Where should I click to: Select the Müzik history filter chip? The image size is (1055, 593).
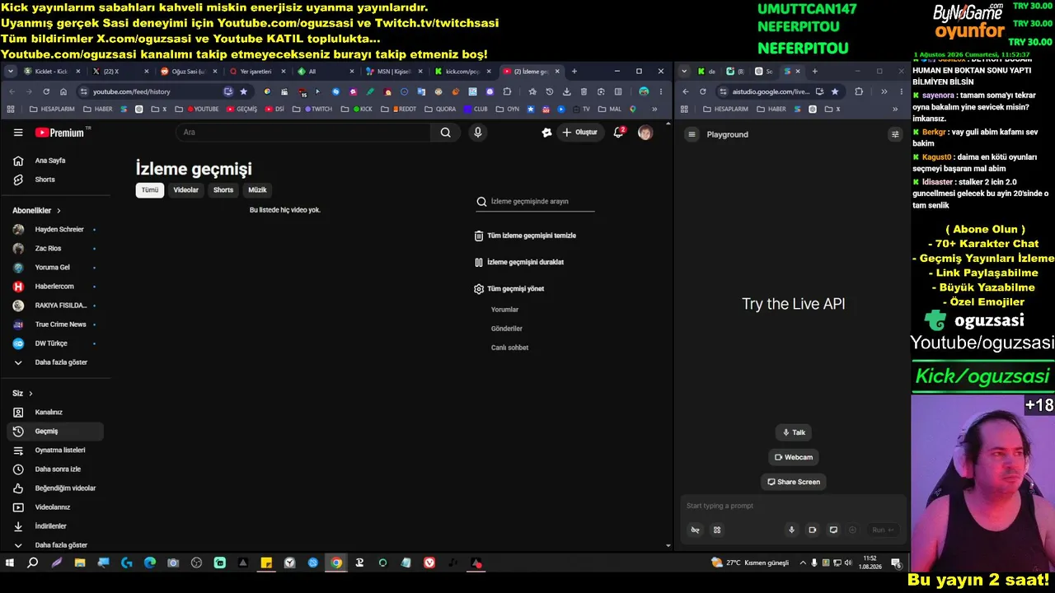click(x=257, y=190)
